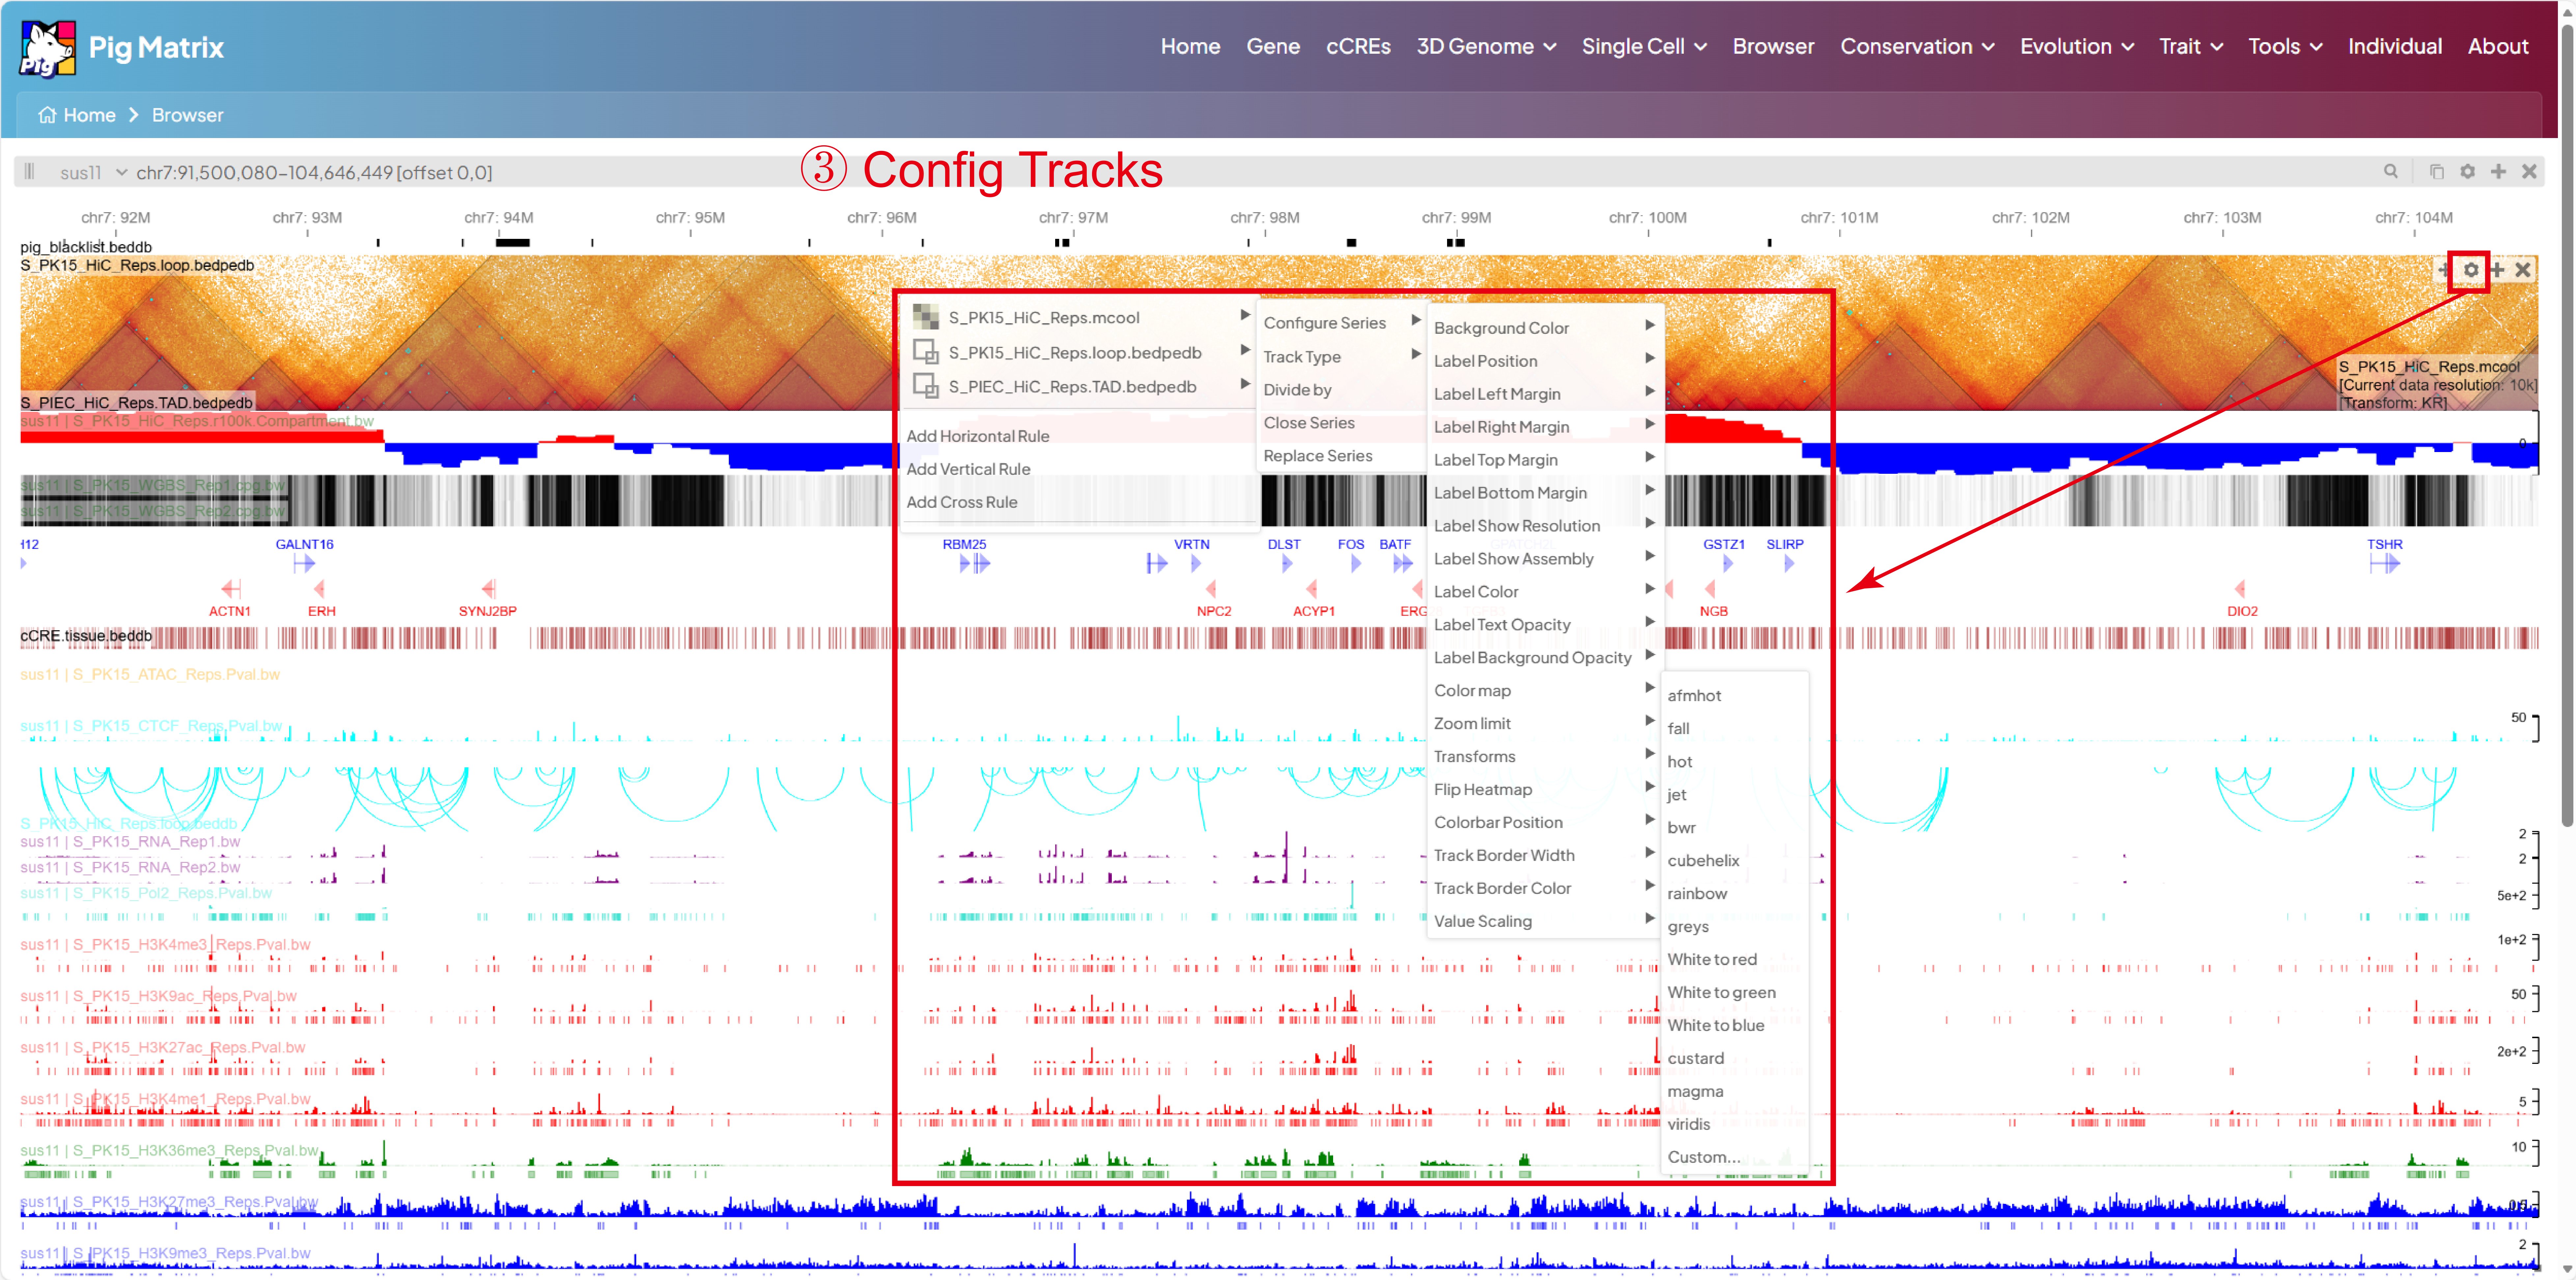Click the Browser breadcrumb link
Screen dimensions: 2576x1280
coord(187,114)
